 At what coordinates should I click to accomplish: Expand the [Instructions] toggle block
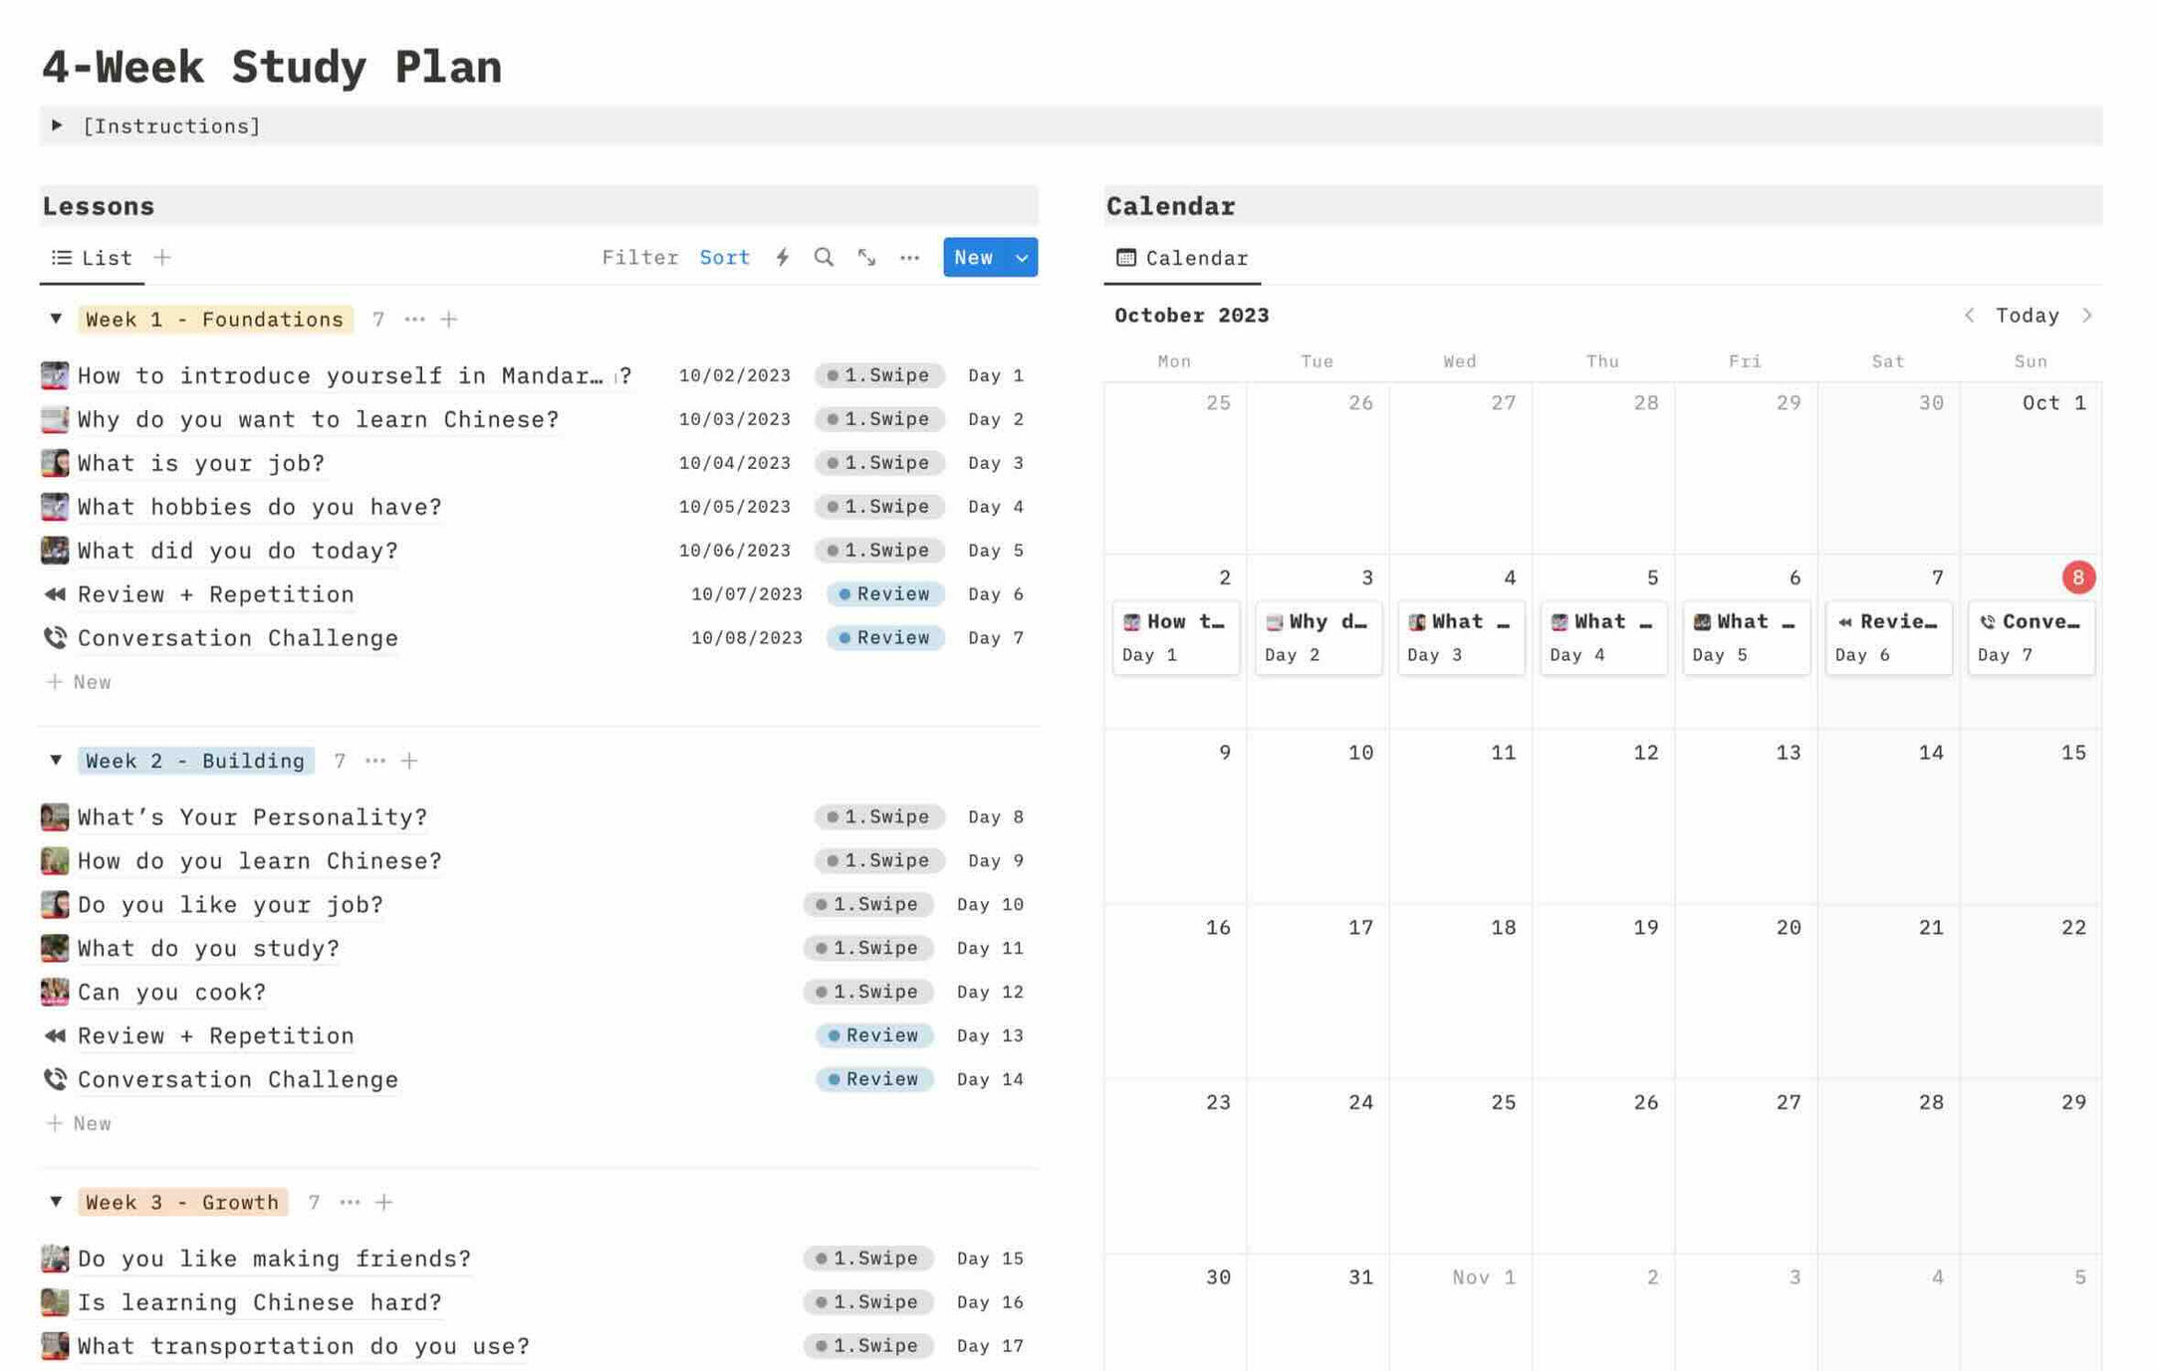pos(57,125)
